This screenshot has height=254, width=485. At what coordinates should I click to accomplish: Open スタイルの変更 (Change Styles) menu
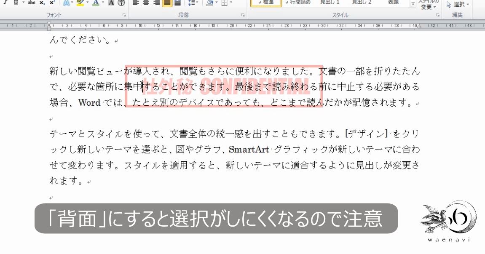coord(429,4)
